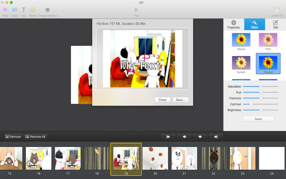Select frame 24 thumbnail
The image size is (286, 179).
(x=272, y=158)
